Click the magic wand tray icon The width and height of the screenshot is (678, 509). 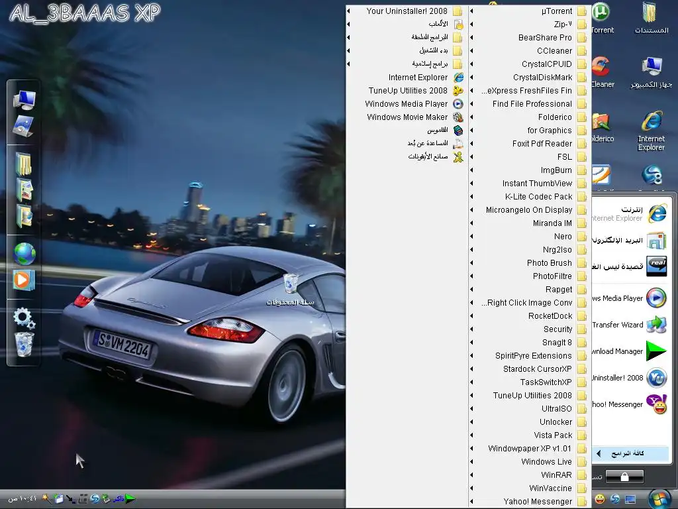46,498
